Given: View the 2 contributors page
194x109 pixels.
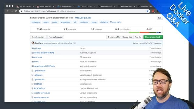Looking at the screenshot, I should [123, 29].
